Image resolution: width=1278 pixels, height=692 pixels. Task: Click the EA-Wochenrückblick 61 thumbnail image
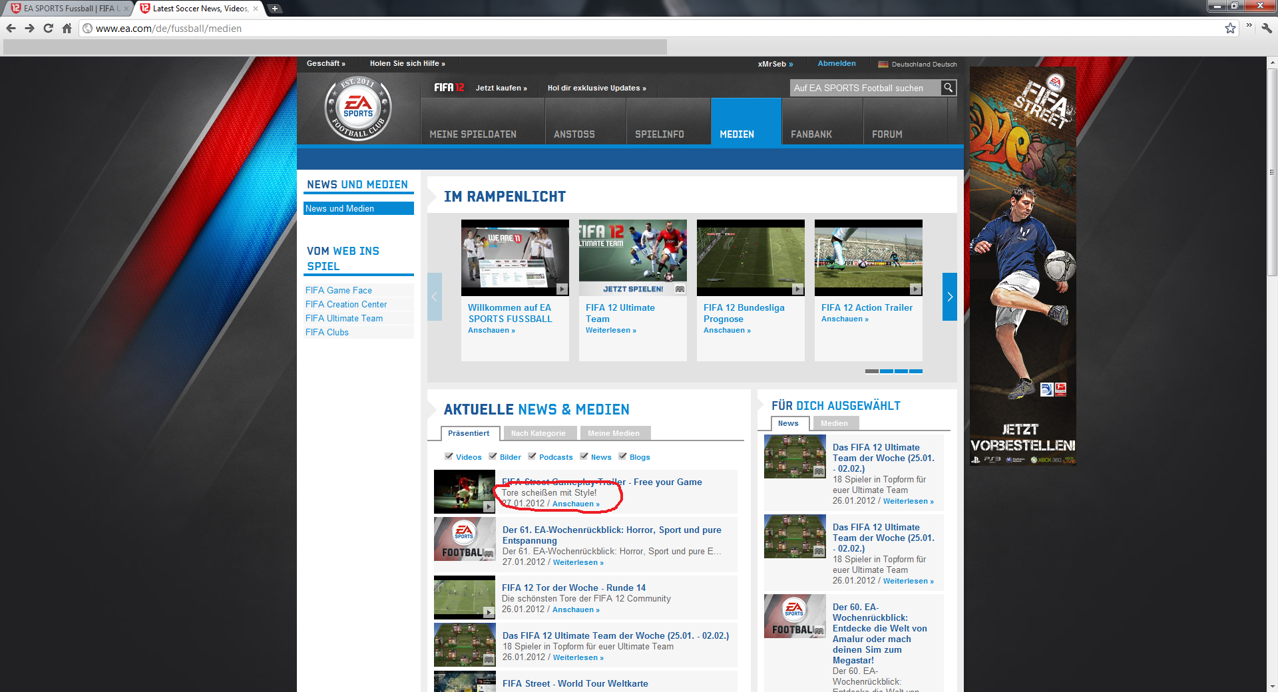pos(465,539)
